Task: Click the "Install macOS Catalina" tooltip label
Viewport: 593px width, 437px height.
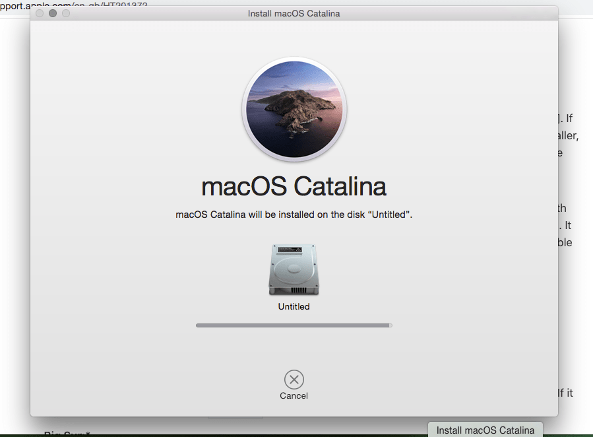Action: pyautogui.click(x=485, y=430)
